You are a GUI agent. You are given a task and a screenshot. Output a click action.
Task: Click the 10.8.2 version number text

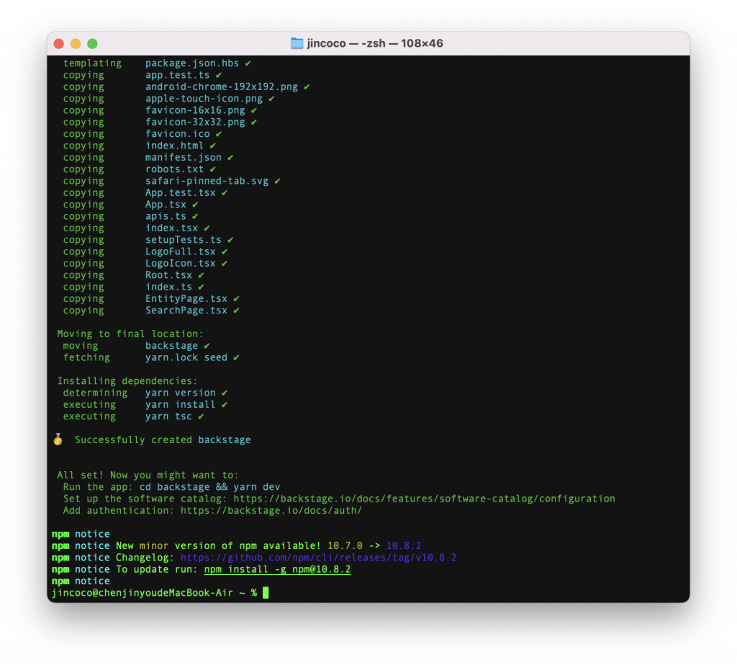(x=404, y=545)
